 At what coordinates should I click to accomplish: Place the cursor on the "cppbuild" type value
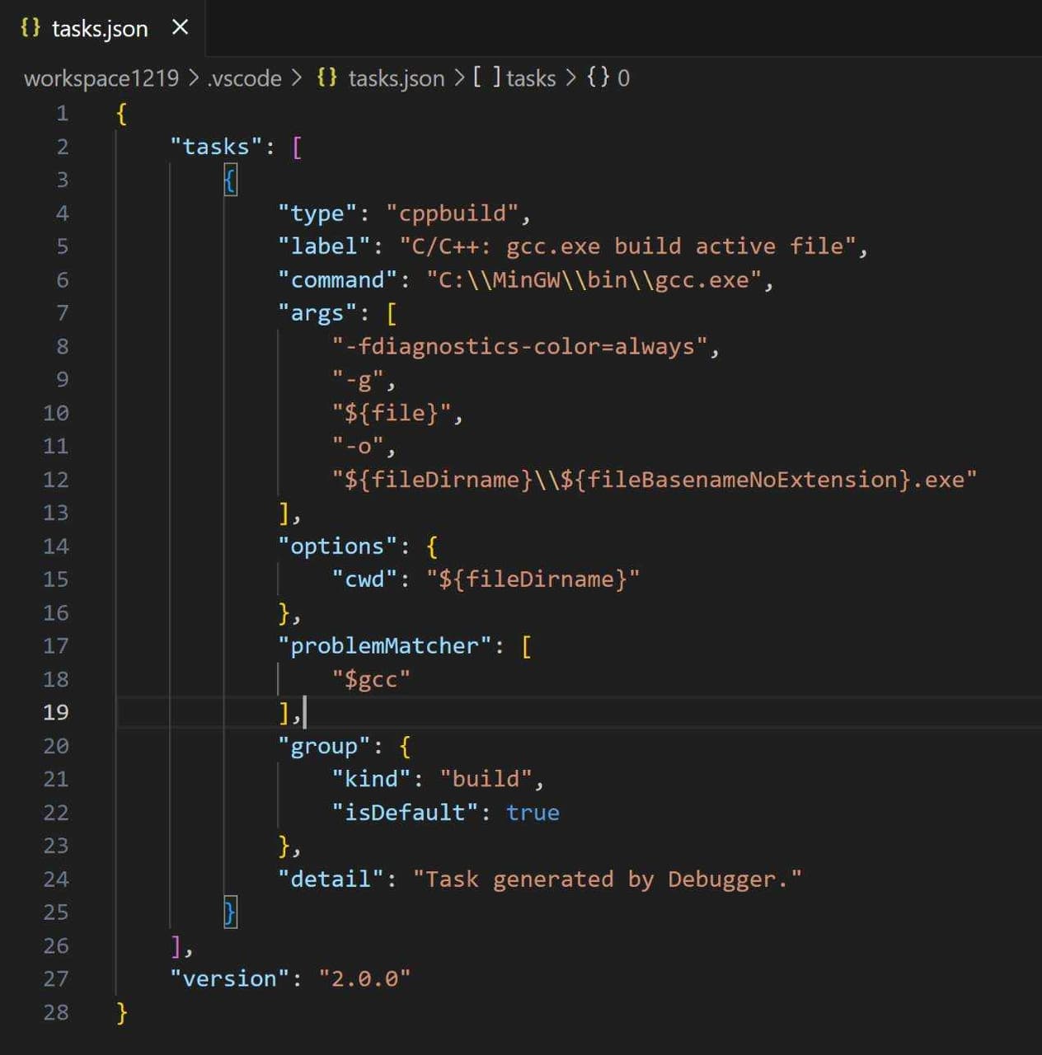[452, 213]
